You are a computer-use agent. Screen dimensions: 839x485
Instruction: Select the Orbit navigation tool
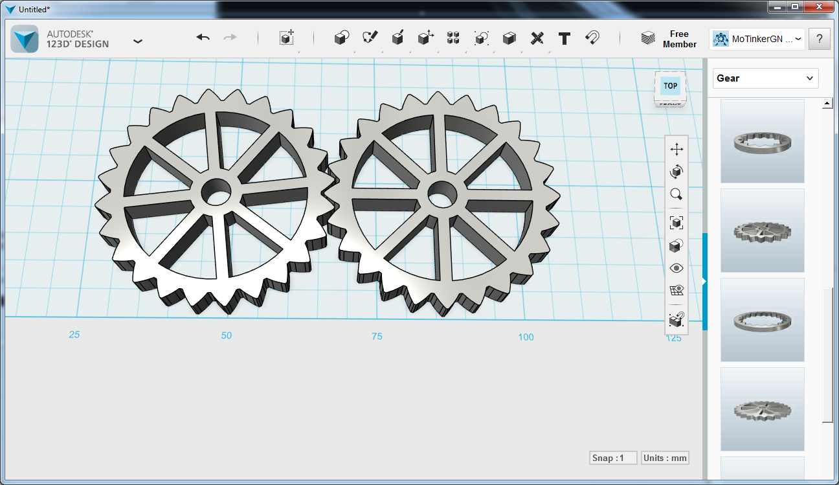(x=677, y=172)
